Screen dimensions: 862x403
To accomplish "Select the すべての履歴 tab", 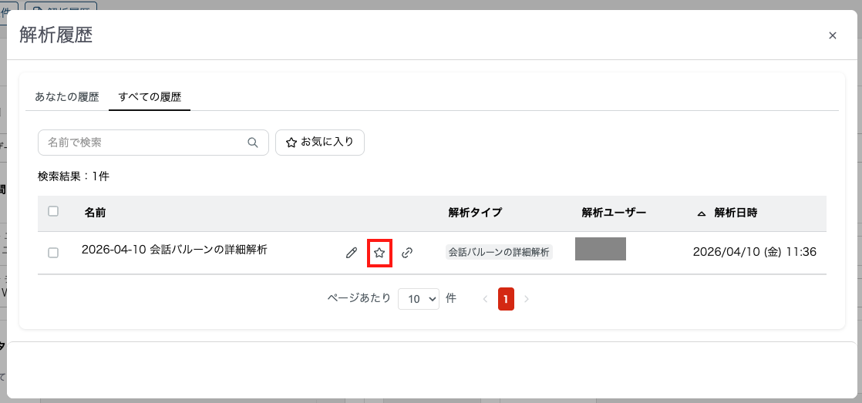I will coord(150,97).
